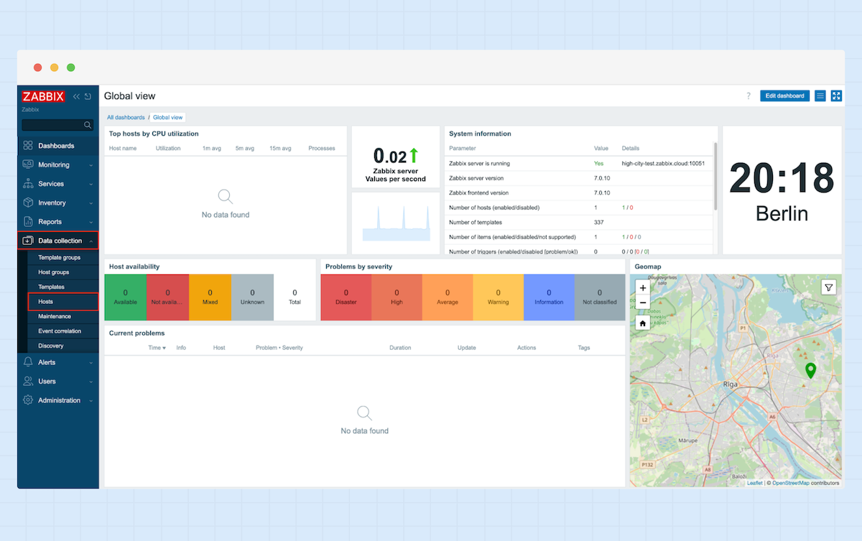Select Templates in the sidebar submenu

tap(51, 287)
